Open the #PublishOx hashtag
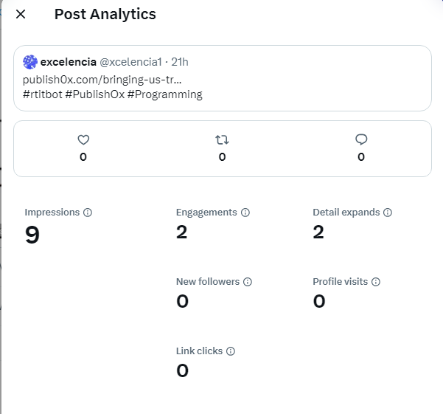The image size is (443, 414). click(x=95, y=94)
